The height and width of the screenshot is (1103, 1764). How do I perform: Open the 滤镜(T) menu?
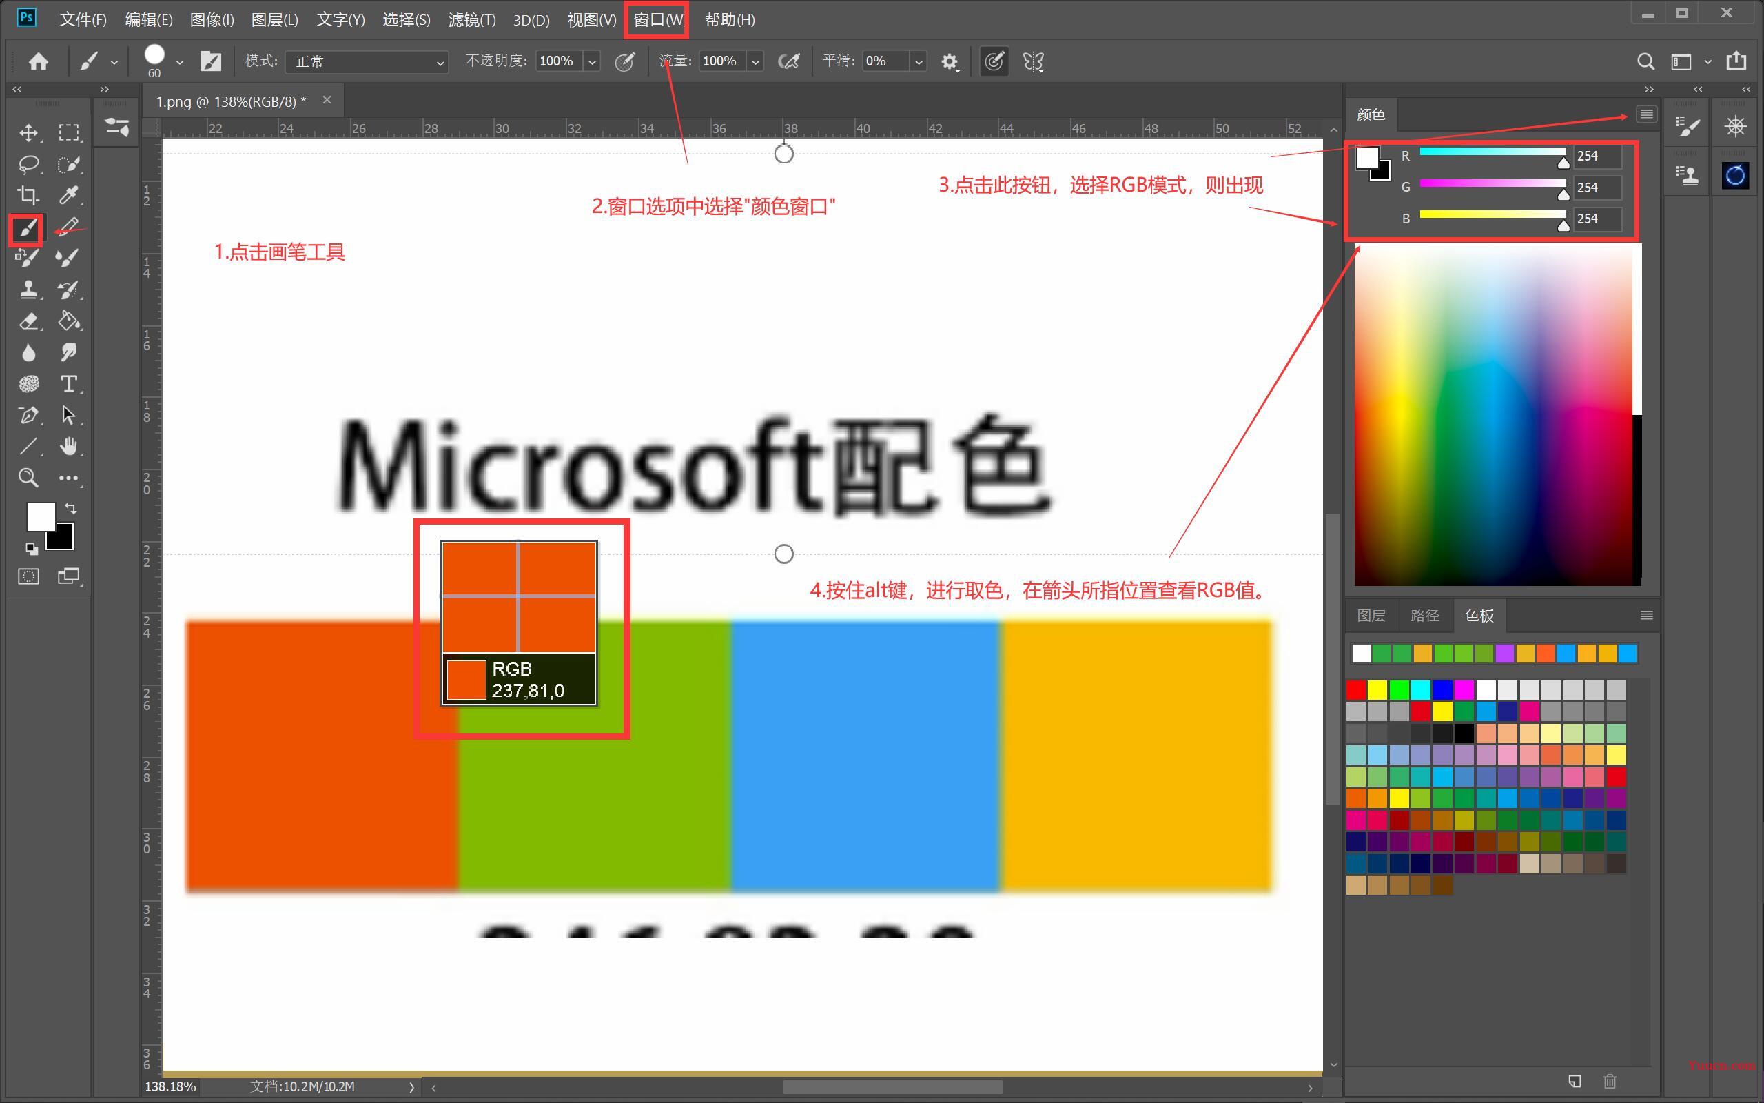coord(471,20)
